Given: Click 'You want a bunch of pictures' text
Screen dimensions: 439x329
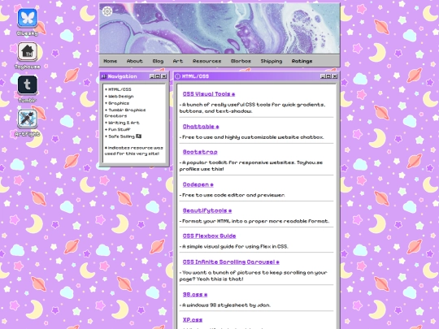Looking at the screenshot, I should 253,276.
